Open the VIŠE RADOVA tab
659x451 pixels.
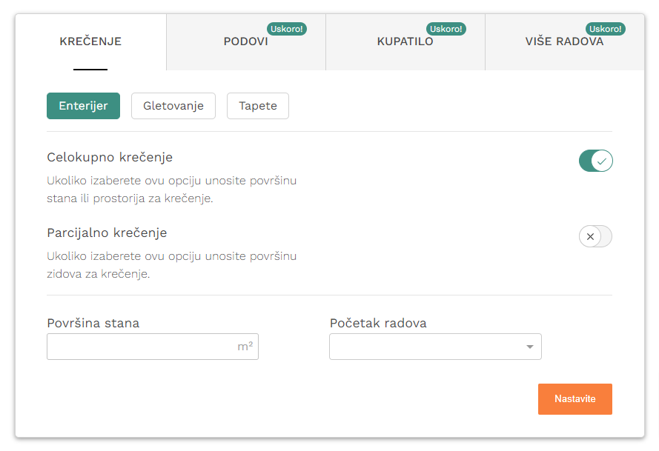click(x=564, y=42)
